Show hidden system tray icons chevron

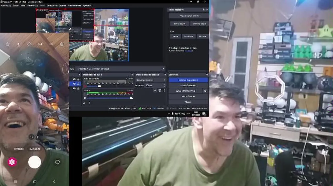(169, 114)
